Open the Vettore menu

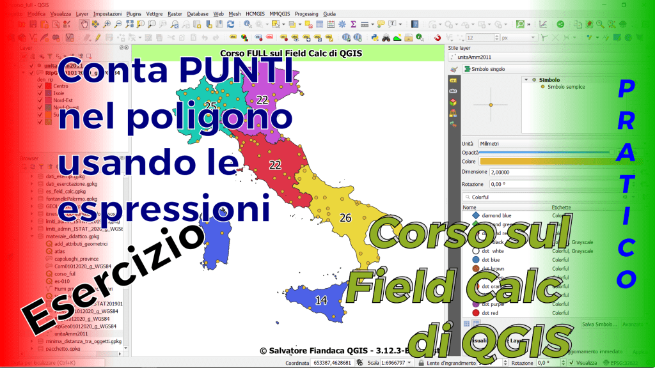point(154,13)
